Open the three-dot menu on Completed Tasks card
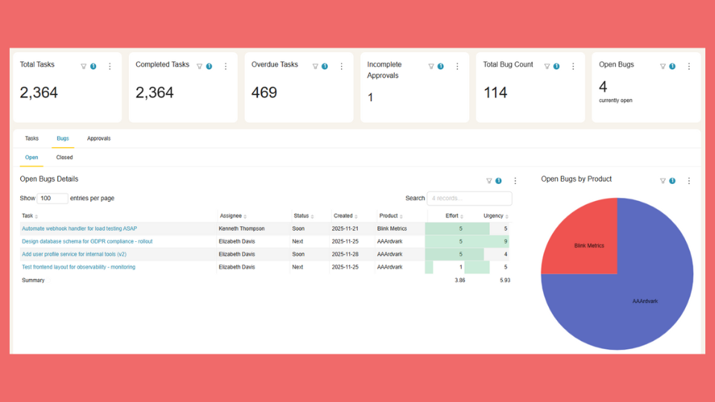This screenshot has width=715, height=402. (x=226, y=66)
